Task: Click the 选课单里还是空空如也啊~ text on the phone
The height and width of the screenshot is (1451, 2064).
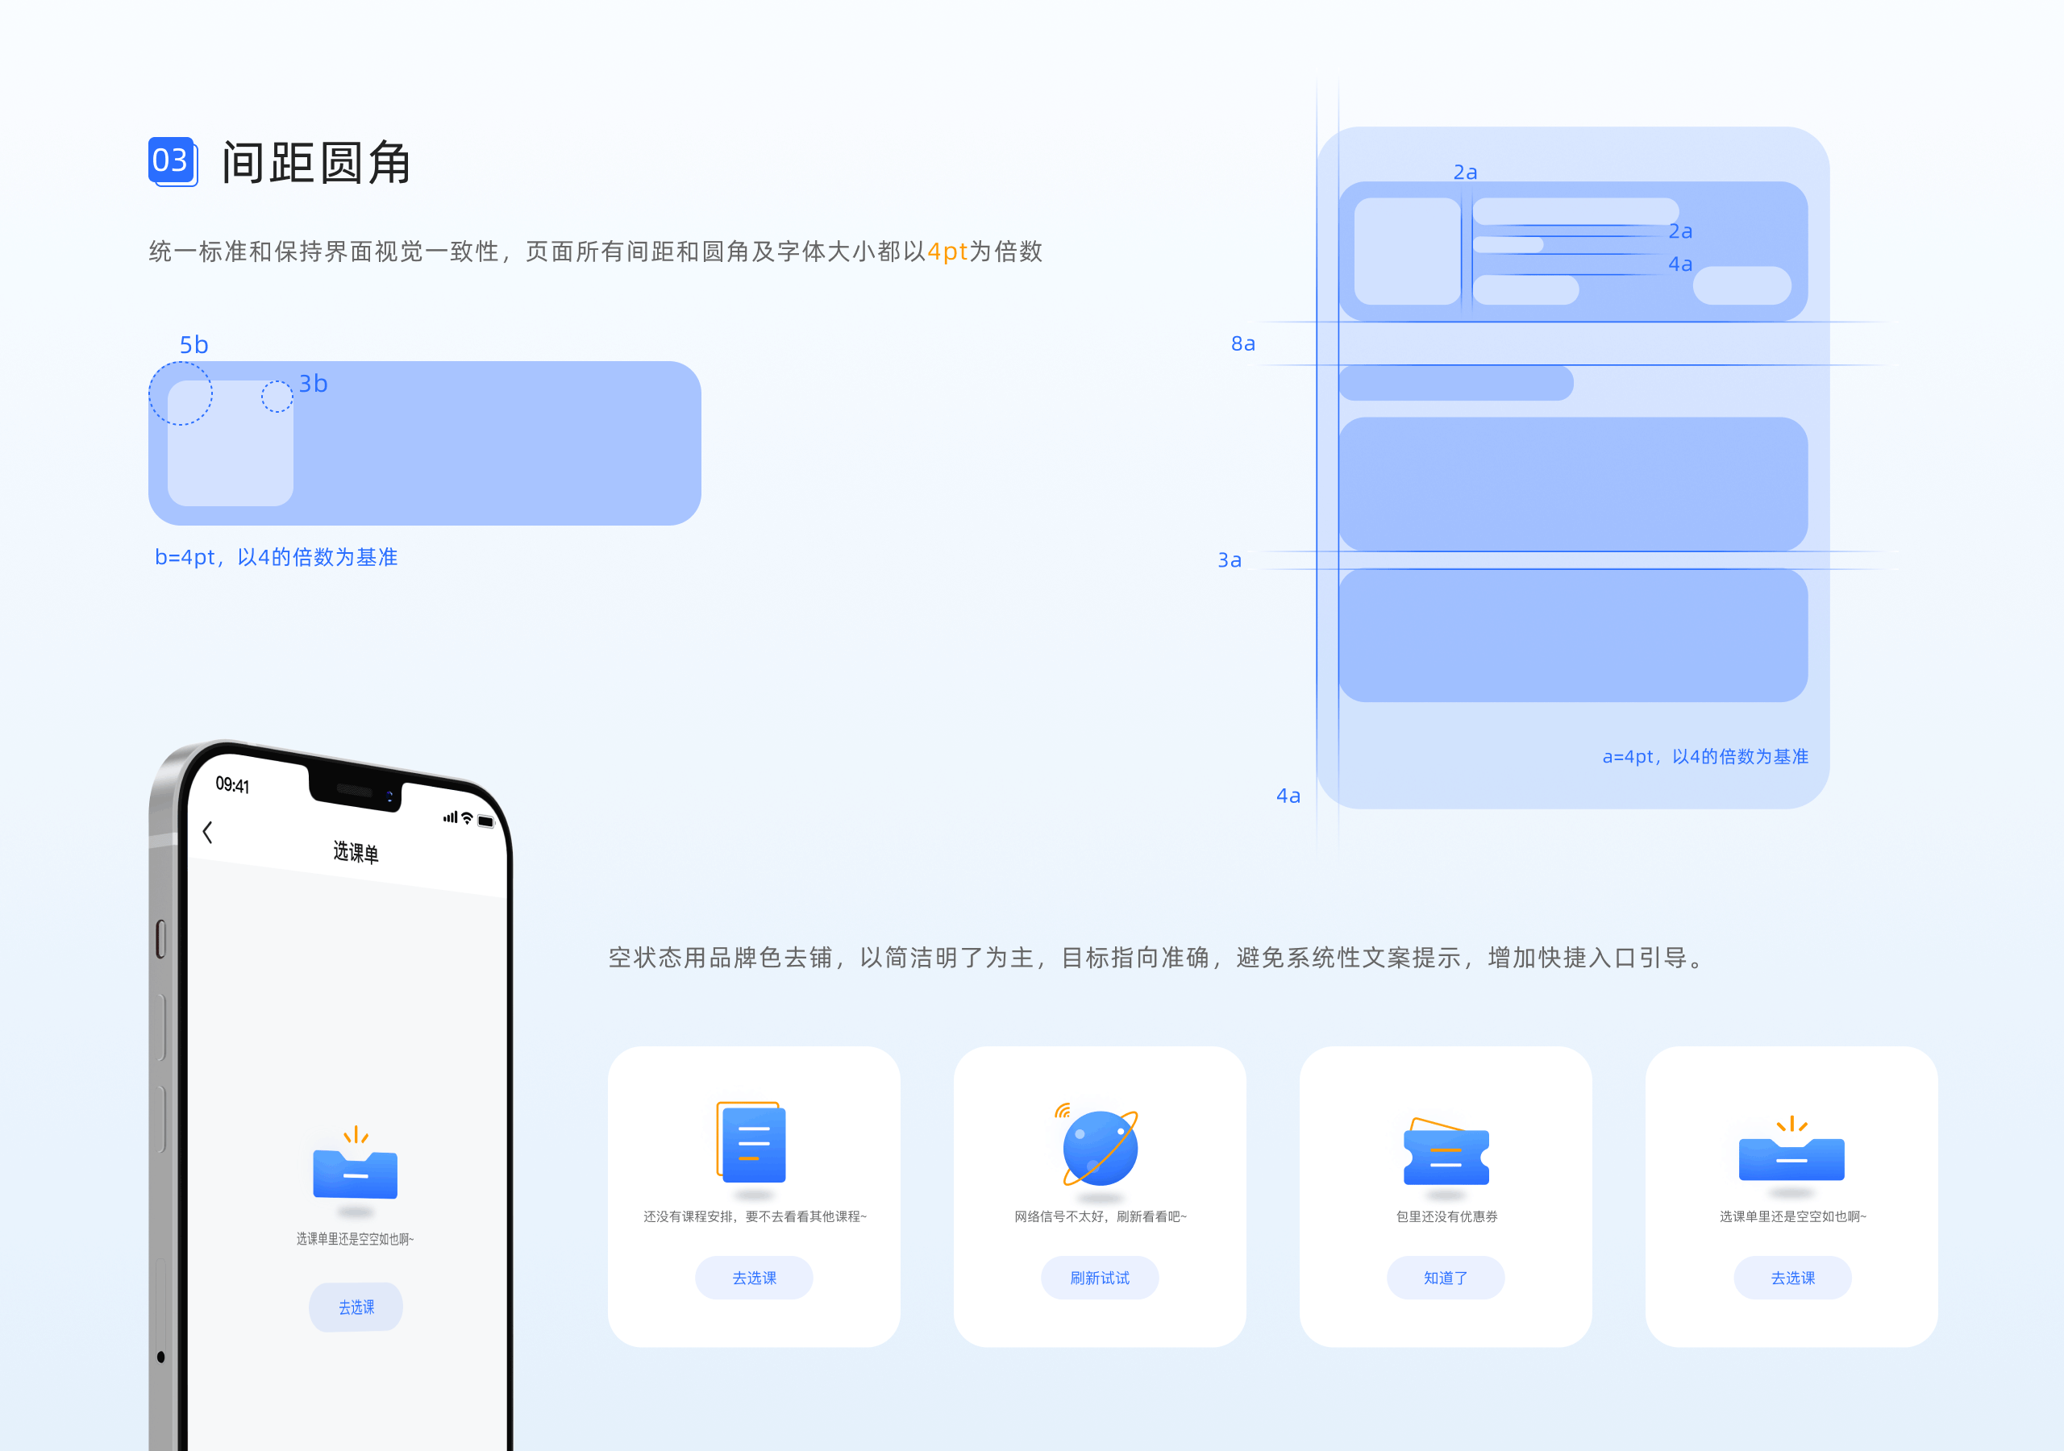Action: pyautogui.click(x=355, y=1239)
